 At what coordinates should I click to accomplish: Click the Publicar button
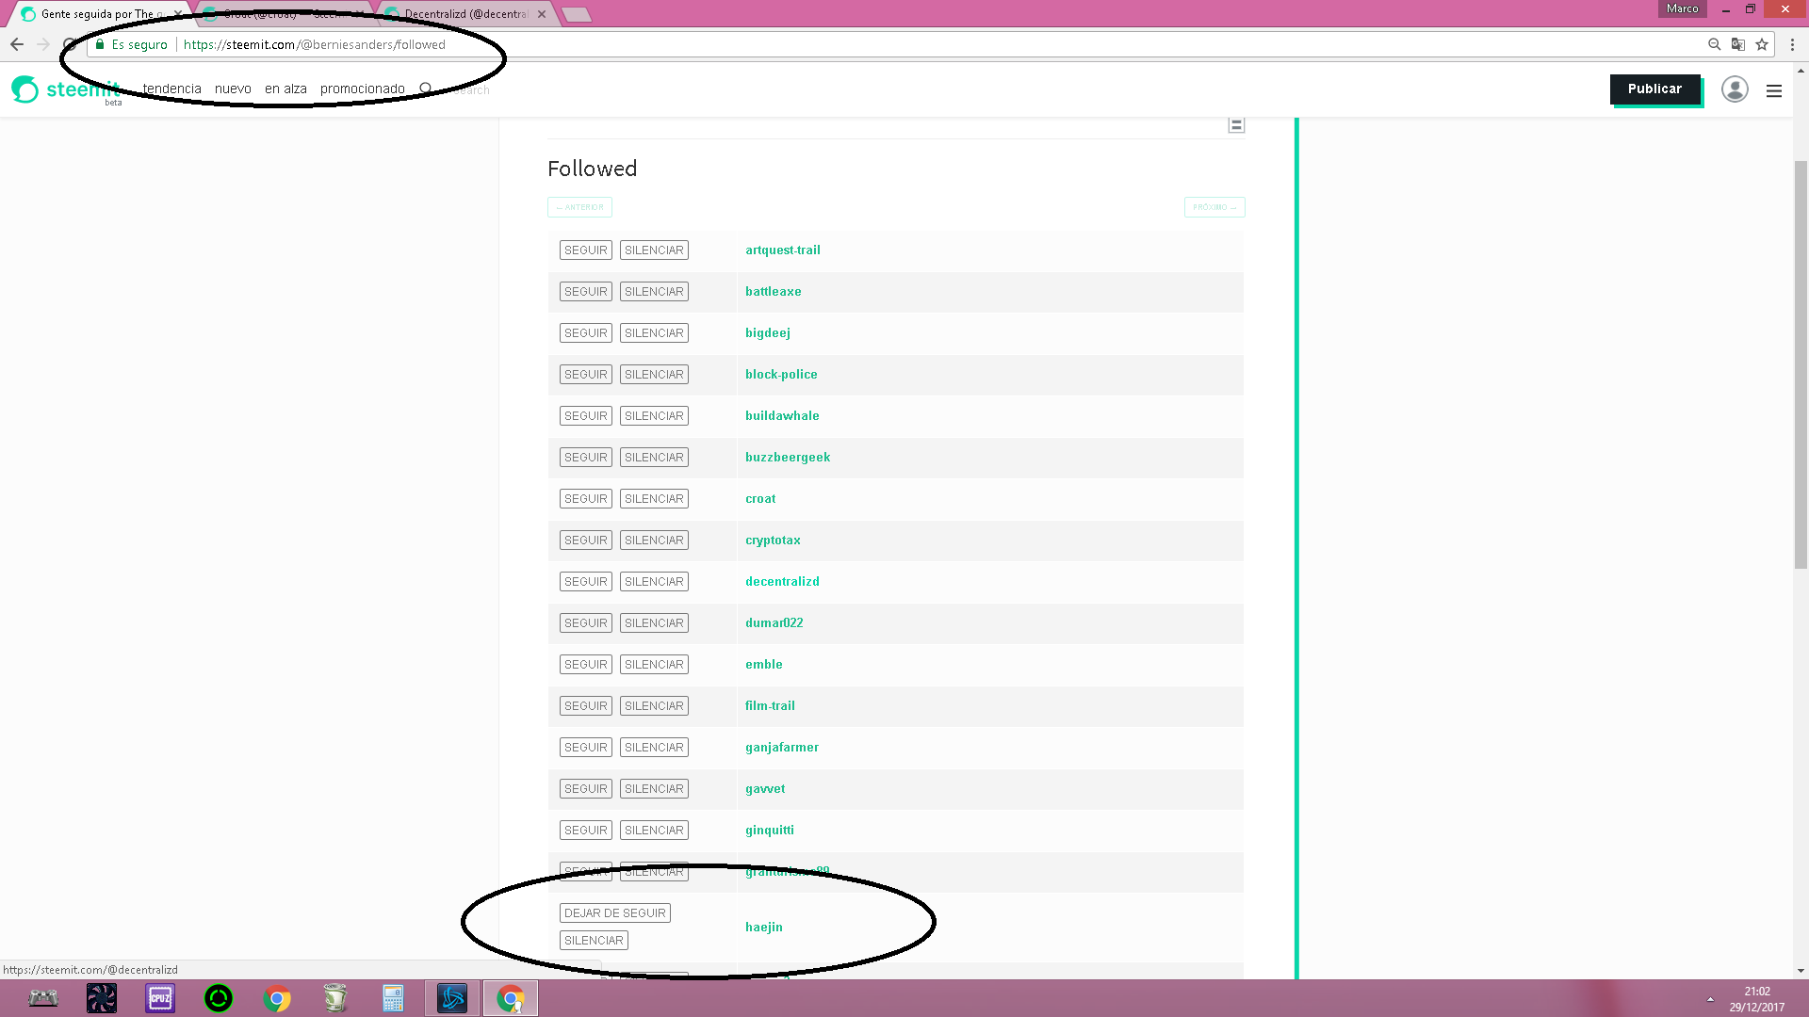[1654, 89]
